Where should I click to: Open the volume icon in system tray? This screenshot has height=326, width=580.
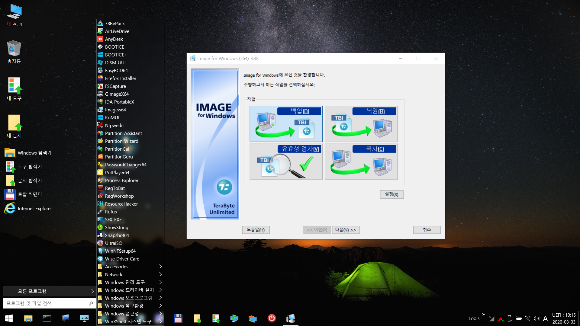pyautogui.click(x=536, y=318)
